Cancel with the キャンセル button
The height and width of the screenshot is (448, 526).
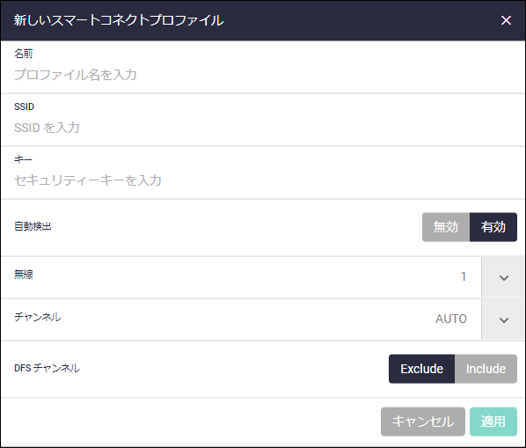click(423, 422)
